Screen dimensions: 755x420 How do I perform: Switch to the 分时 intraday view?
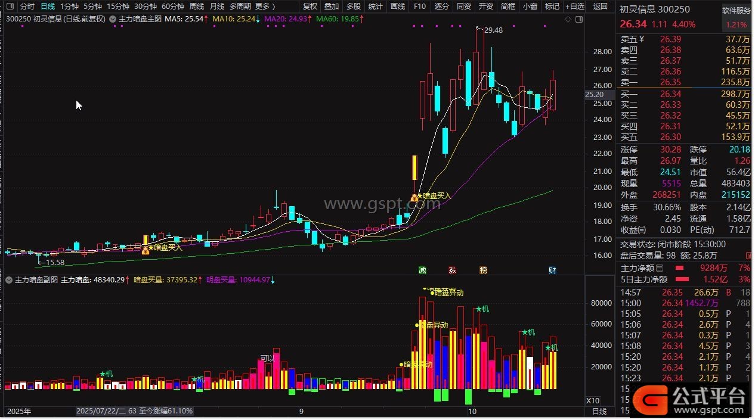(27, 7)
